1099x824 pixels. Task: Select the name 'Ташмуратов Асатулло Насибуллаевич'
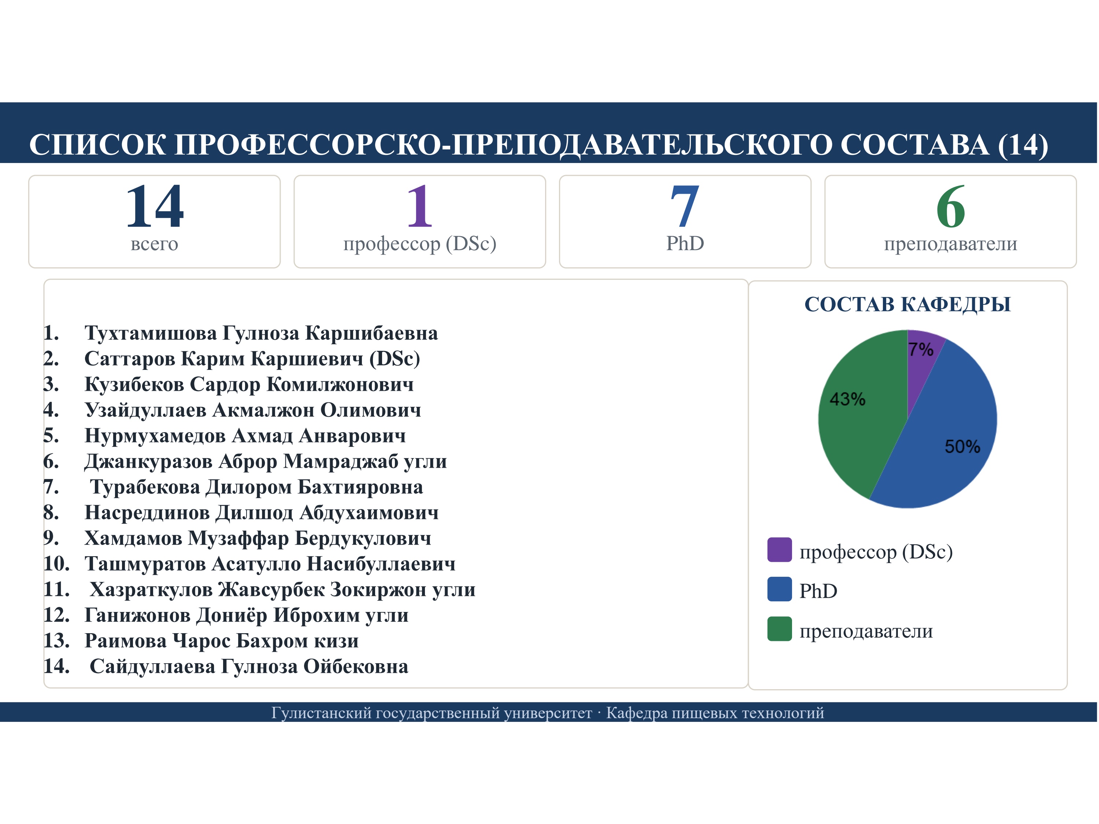point(270,564)
